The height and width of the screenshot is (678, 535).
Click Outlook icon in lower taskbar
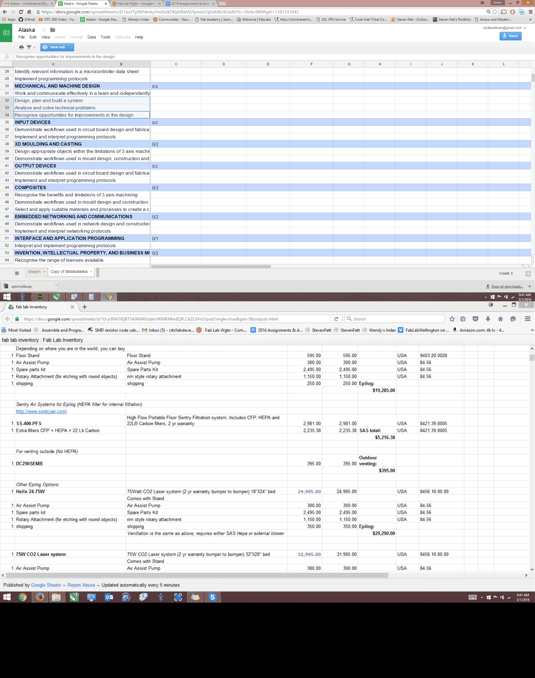(x=109, y=597)
